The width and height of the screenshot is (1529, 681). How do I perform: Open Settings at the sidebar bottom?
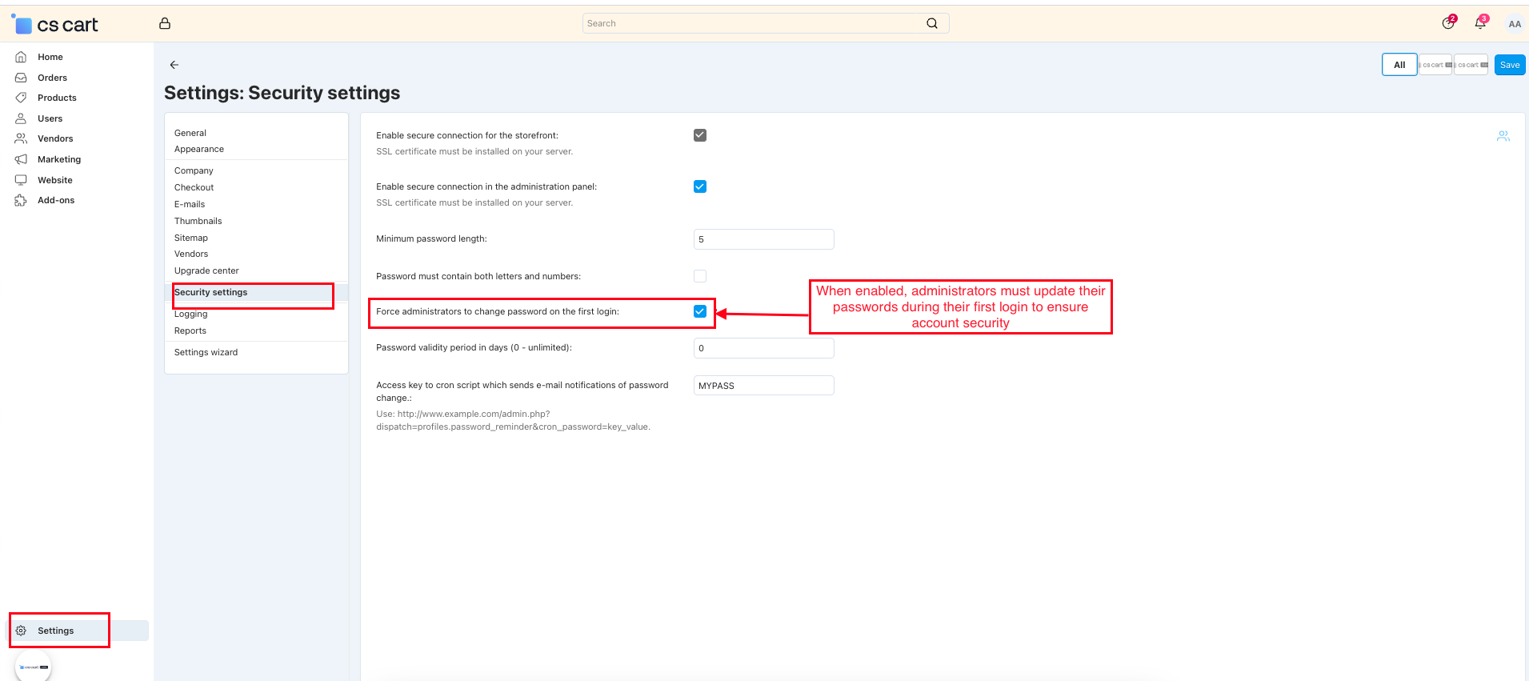point(55,631)
